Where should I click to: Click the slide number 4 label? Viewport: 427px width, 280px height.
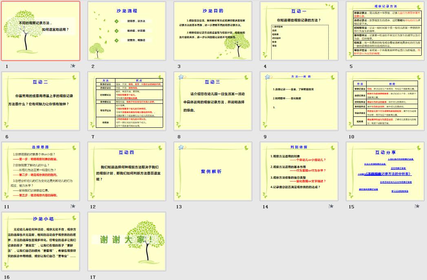pyautogui.click(x=265, y=66)
